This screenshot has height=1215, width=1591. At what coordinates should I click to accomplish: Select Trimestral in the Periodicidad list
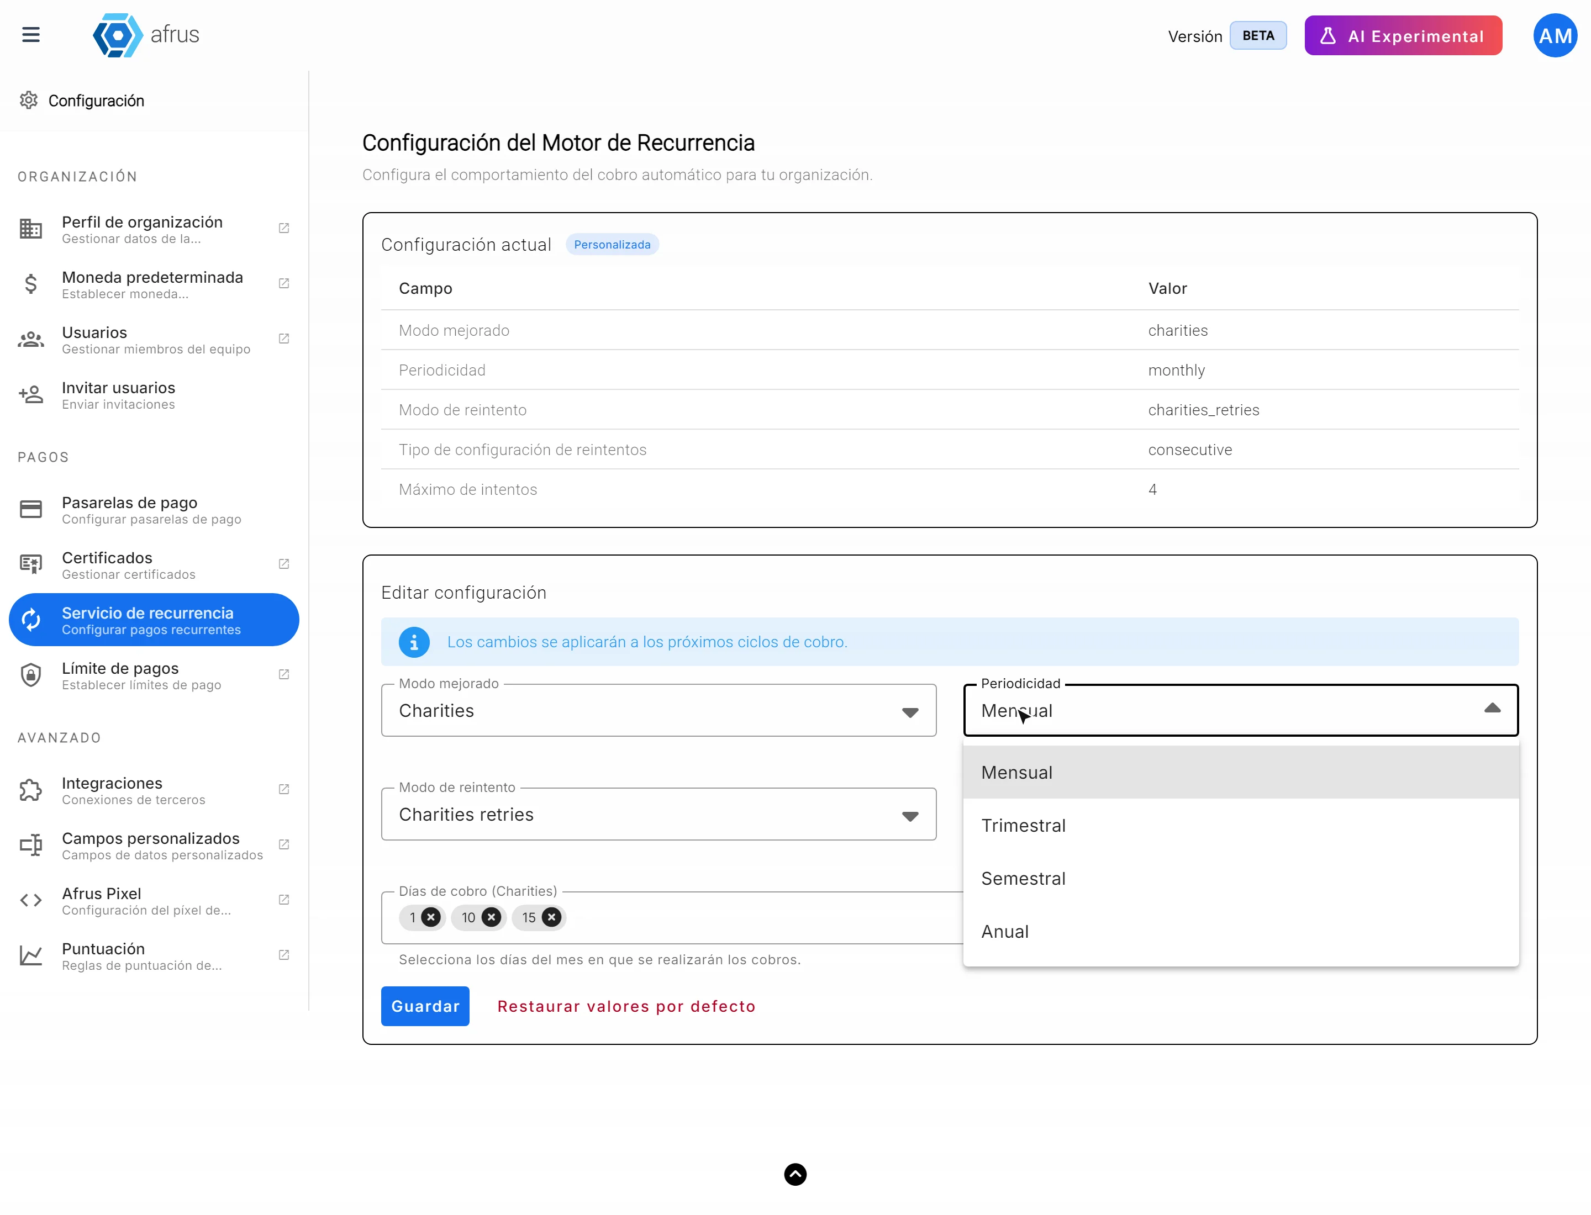point(1241,825)
